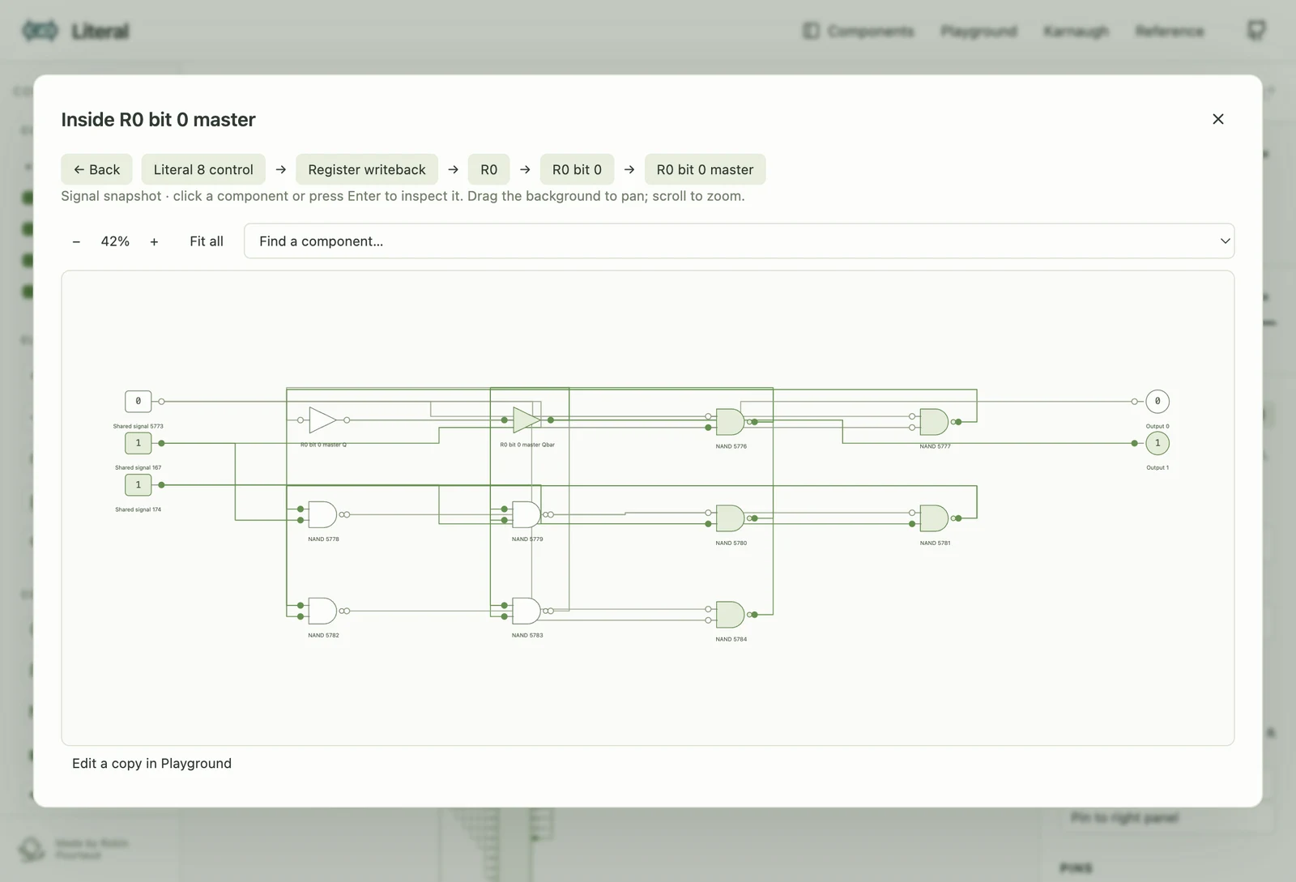Close the Inside R0 bit 0 master dialog
The width and height of the screenshot is (1296, 882).
pyautogui.click(x=1217, y=119)
